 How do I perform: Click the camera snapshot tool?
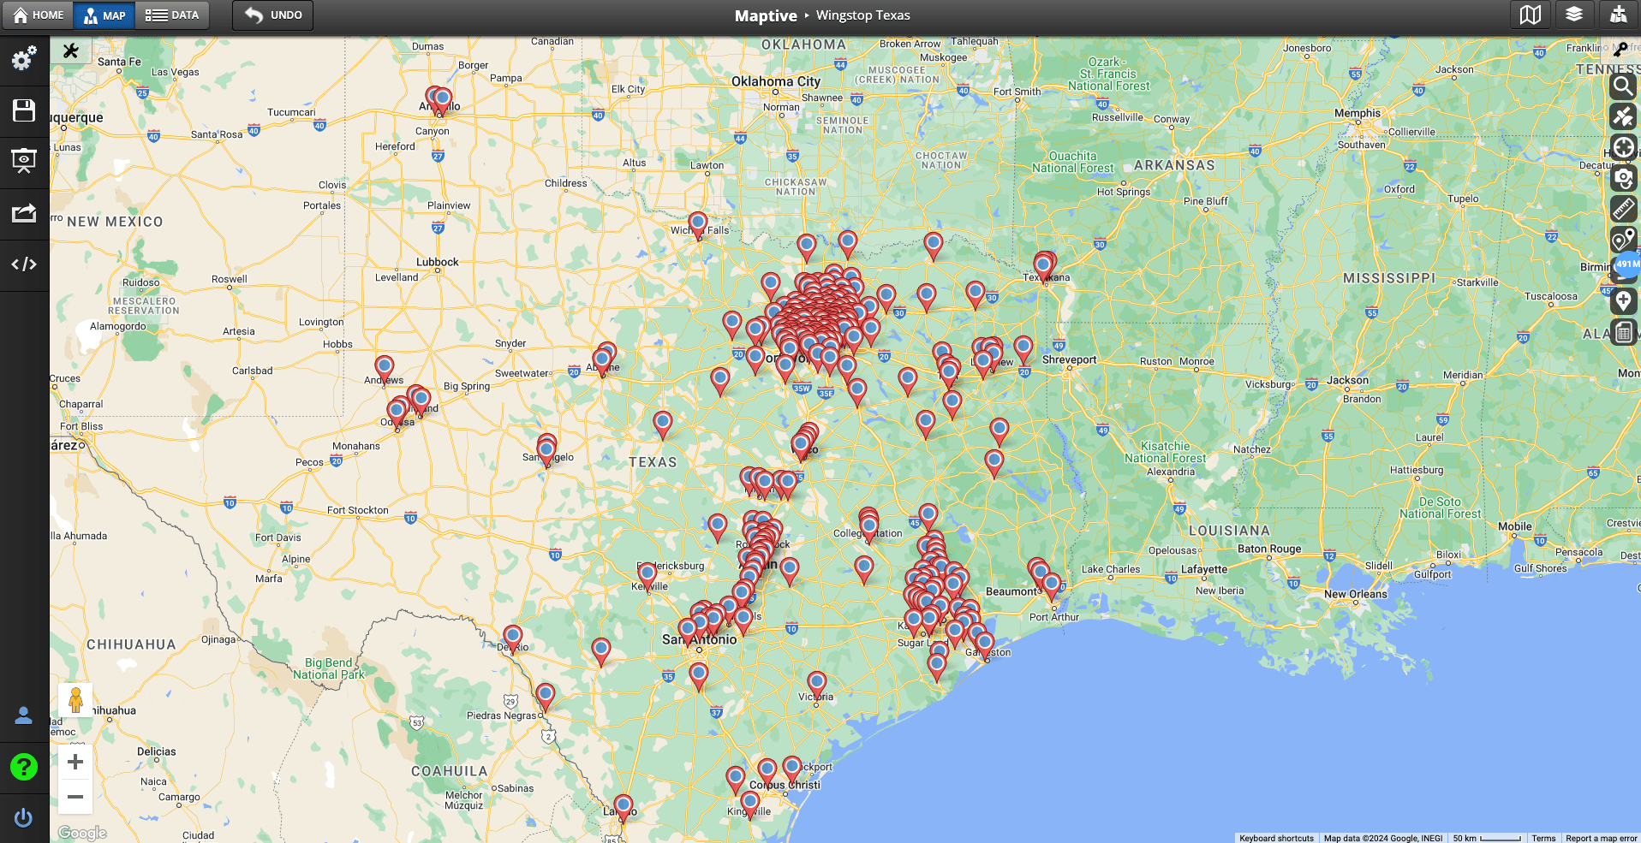1623,178
